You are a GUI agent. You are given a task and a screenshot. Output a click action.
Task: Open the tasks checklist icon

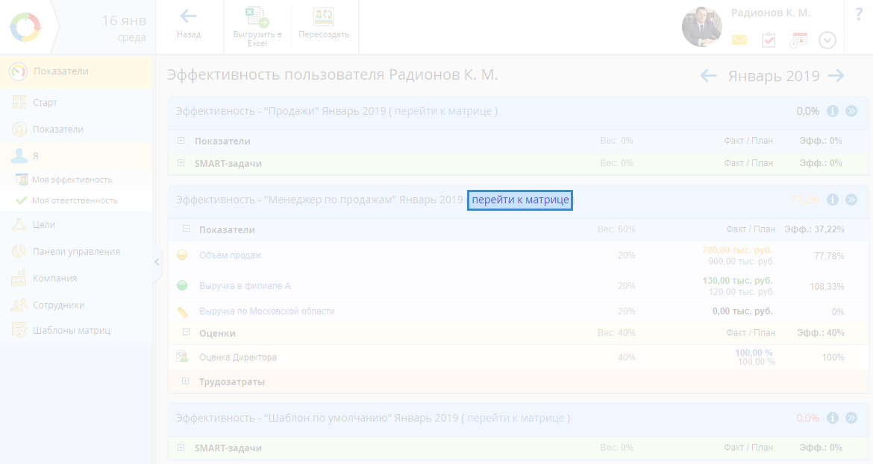pos(769,40)
